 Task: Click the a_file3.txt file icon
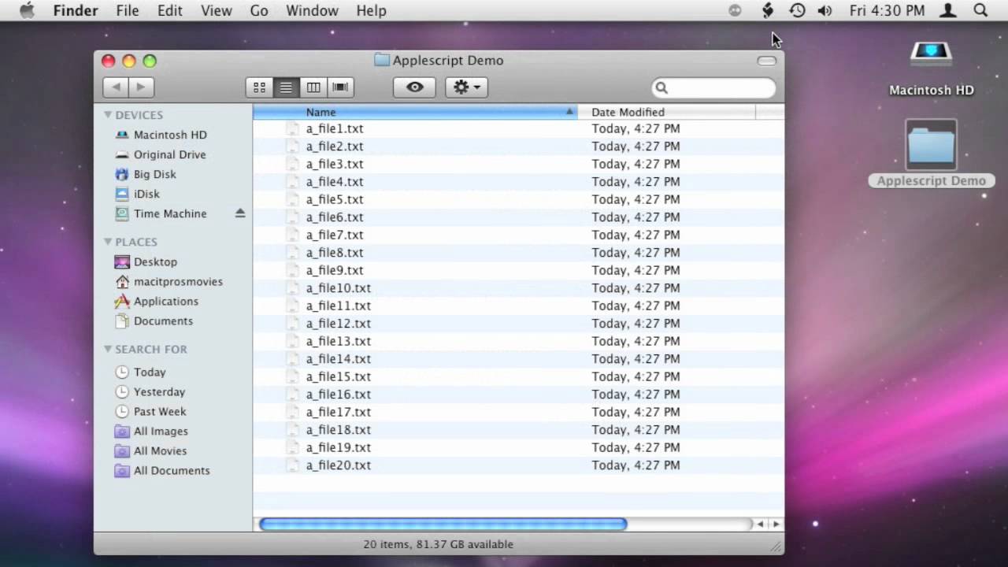[293, 164]
